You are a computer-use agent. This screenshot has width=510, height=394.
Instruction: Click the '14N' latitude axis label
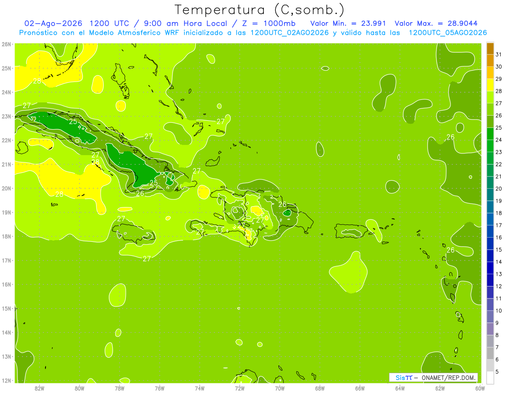[6, 332]
